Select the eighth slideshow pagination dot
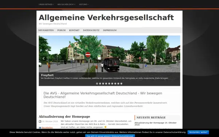The height and width of the screenshot is (137, 219). [x=118, y=84]
